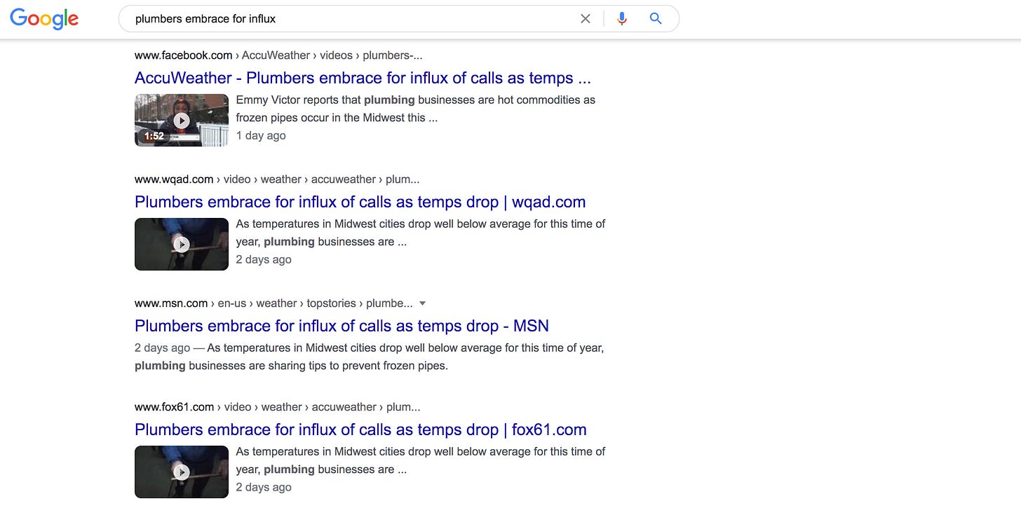Click the www.facebook.com breadcrumb URL
The image size is (1021, 508).
point(278,55)
